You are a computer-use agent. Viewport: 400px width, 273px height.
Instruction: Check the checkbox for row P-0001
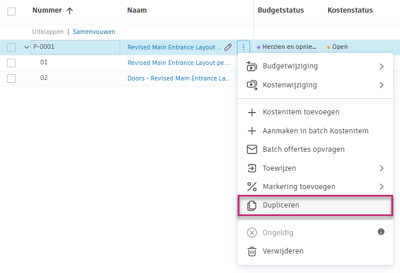tap(12, 47)
